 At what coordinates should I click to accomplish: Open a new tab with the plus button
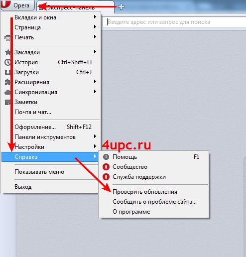click(121, 7)
